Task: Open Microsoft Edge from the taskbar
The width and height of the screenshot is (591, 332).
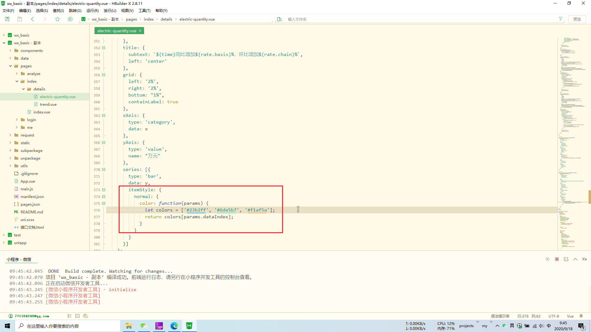Action: 174,326
